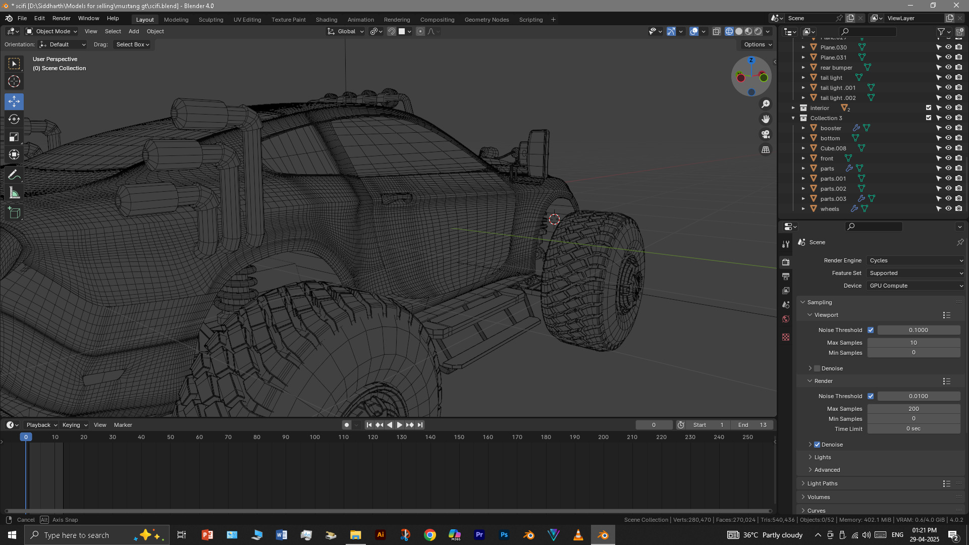Hide rear bumper with eye icon
The image size is (969, 545).
(948, 67)
